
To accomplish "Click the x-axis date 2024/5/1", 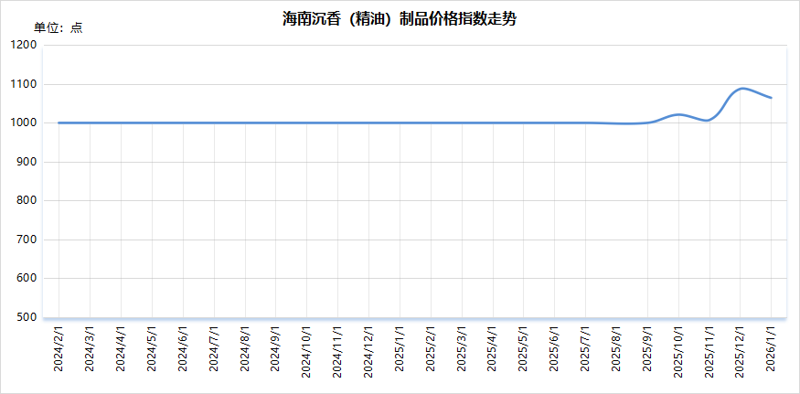I will click(152, 348).
